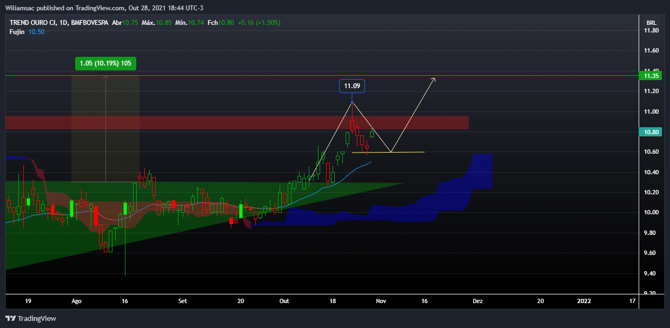Image resolution: width=670 pixels, height=328 pixels.
Task: Click the Dez month label on time axis
Action: pos(477,300)
